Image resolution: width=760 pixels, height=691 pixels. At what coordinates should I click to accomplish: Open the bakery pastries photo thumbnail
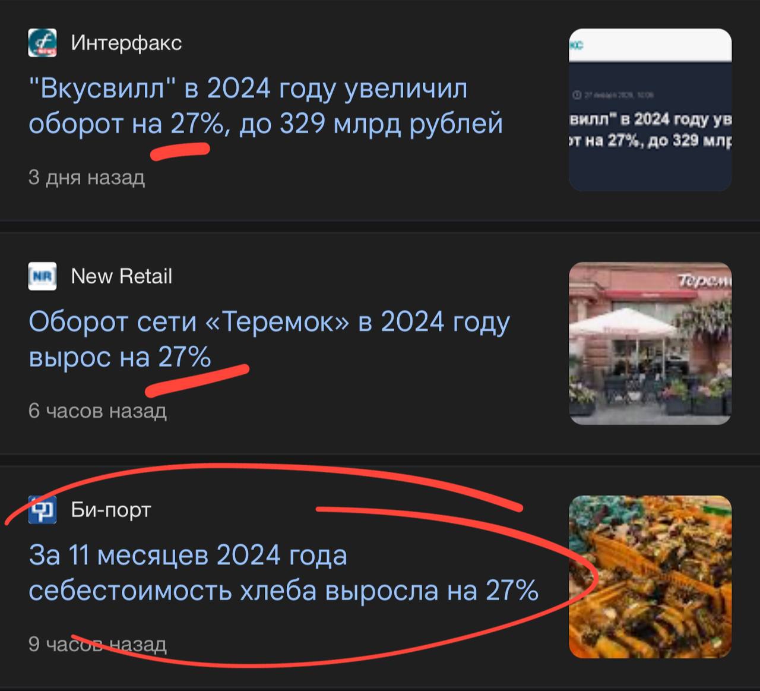click(650, 577)
